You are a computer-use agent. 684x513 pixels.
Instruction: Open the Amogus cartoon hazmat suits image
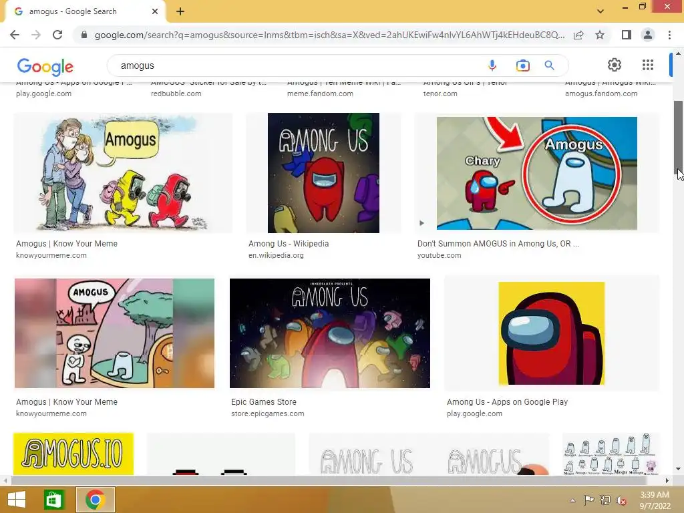[x=123, y=173]
